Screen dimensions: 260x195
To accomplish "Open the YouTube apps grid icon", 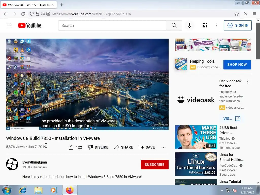I will [x=205, y=25].
